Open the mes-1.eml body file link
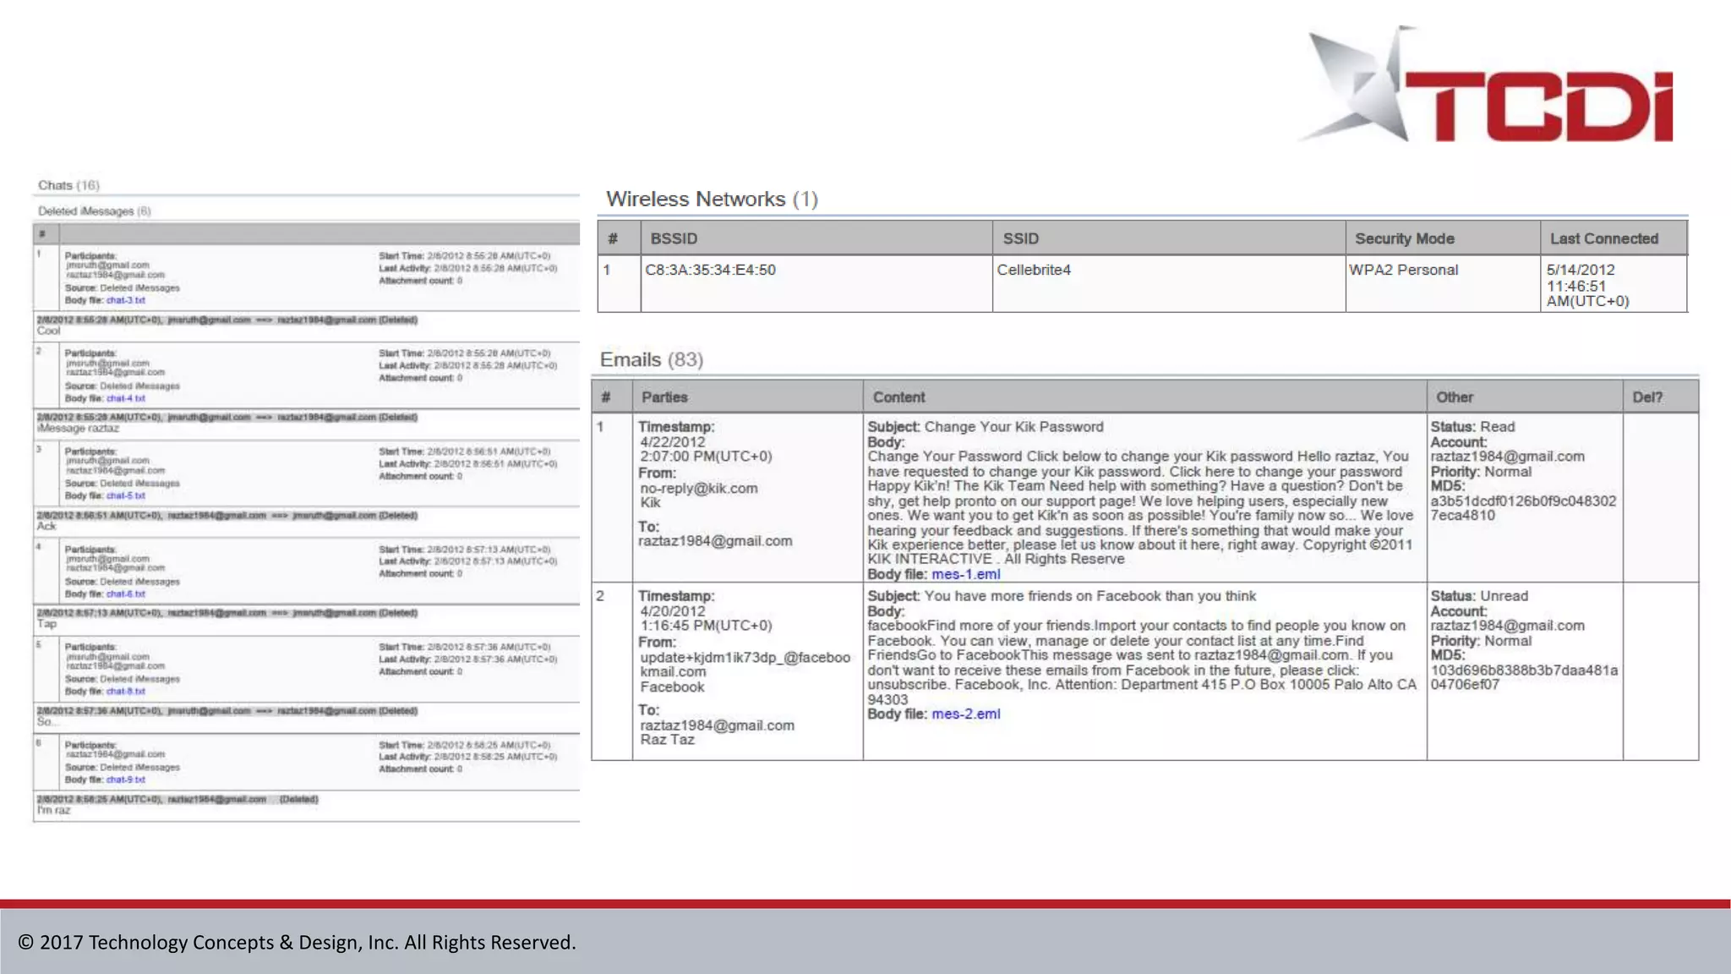The width and height of the screenshot is (1731, 974). pos(965,574)
